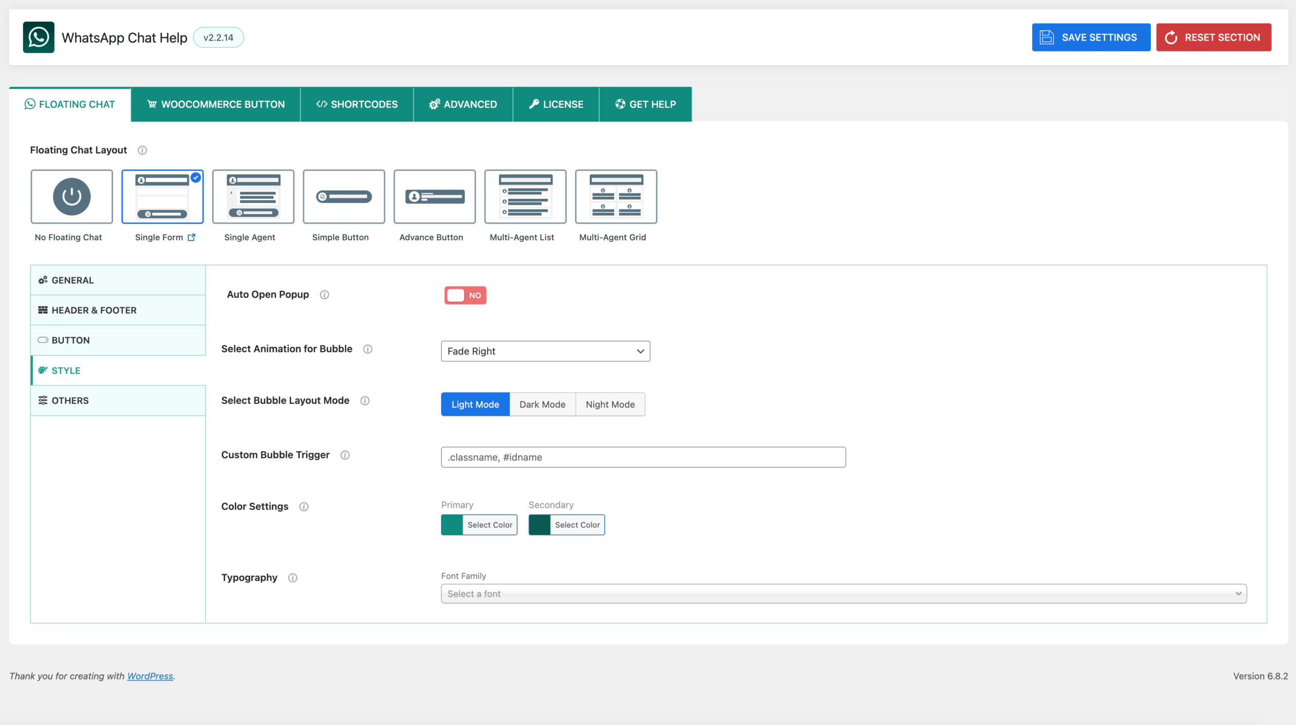Toggle the Auto Open Popup switch
Screen dimensions: 1296x725
coord(465,295)
